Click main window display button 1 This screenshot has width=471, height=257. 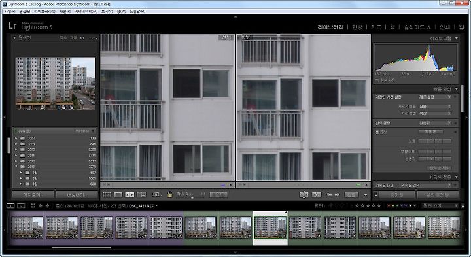10,205
